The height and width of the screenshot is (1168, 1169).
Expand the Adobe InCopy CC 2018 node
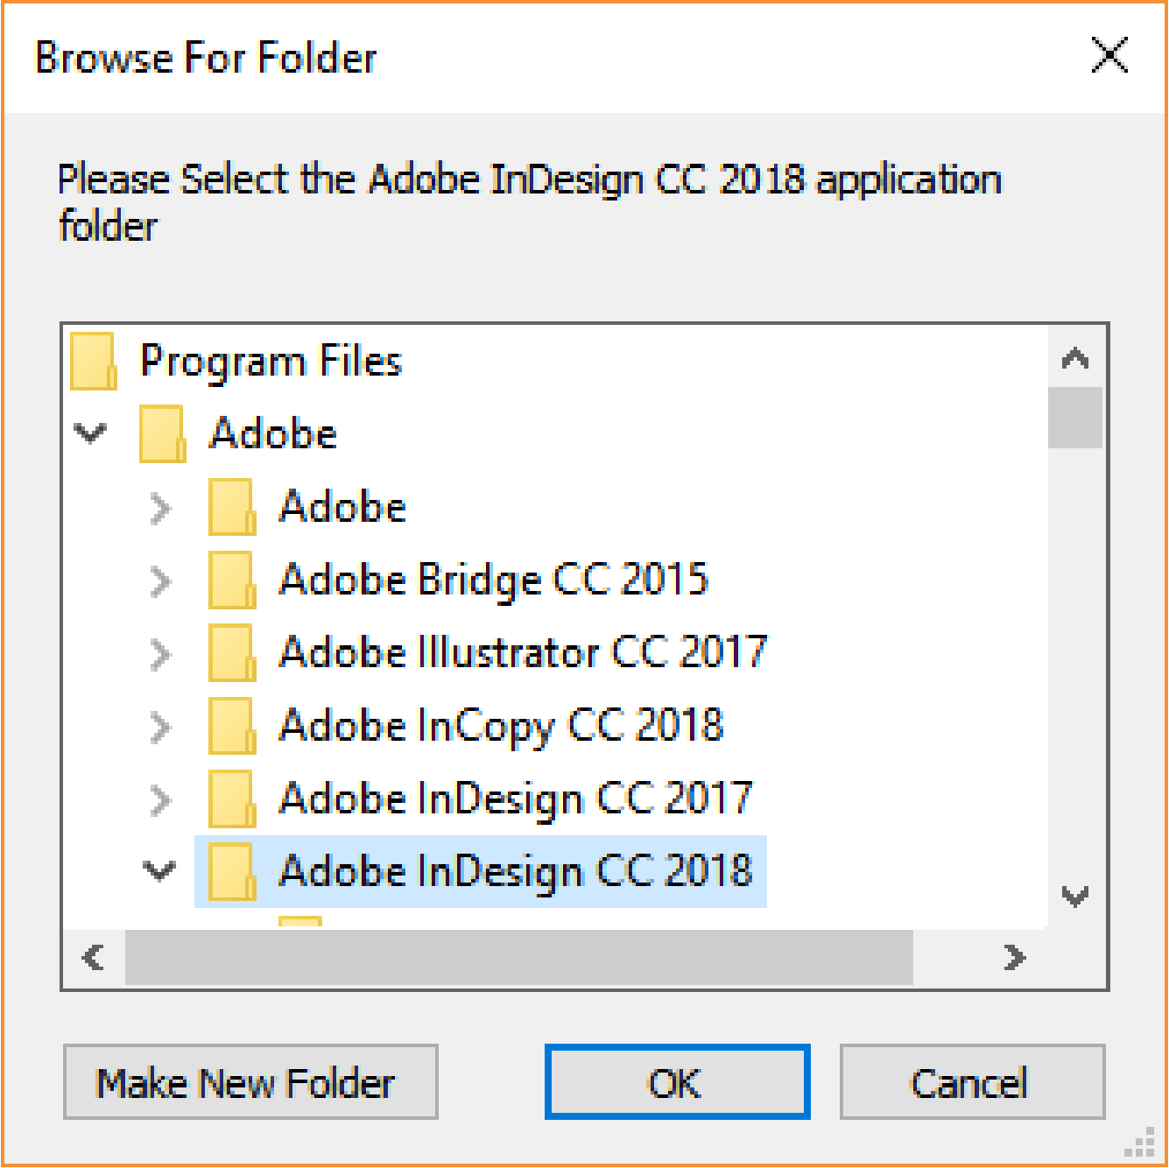click(x=160, y=727)
